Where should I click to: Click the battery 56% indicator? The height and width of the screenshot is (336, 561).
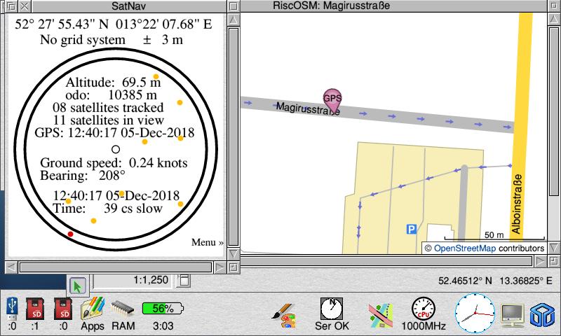click(162, 308)
